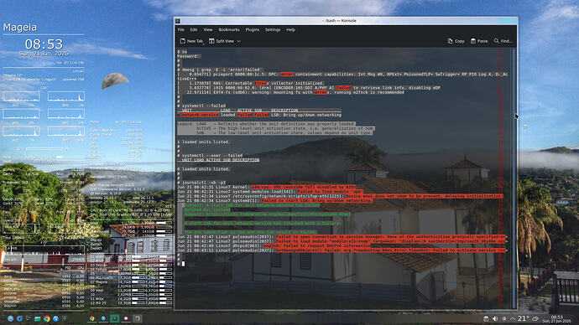Open Find in Konsole toolbar
Screen dimensions: 579x325
(503, 41)
